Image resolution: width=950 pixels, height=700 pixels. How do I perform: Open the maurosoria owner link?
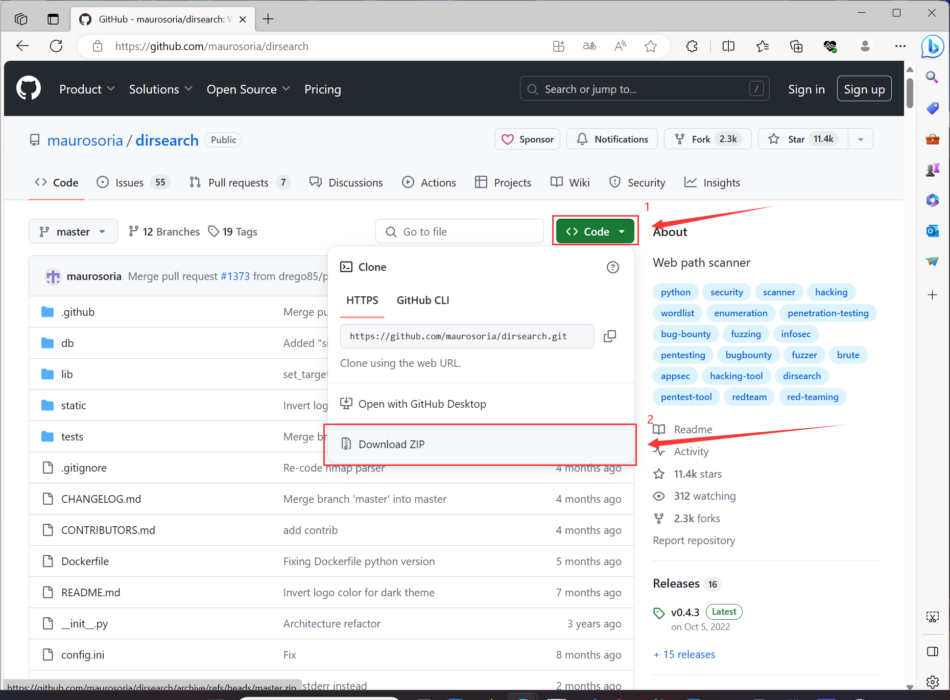(x=85, y=140)
